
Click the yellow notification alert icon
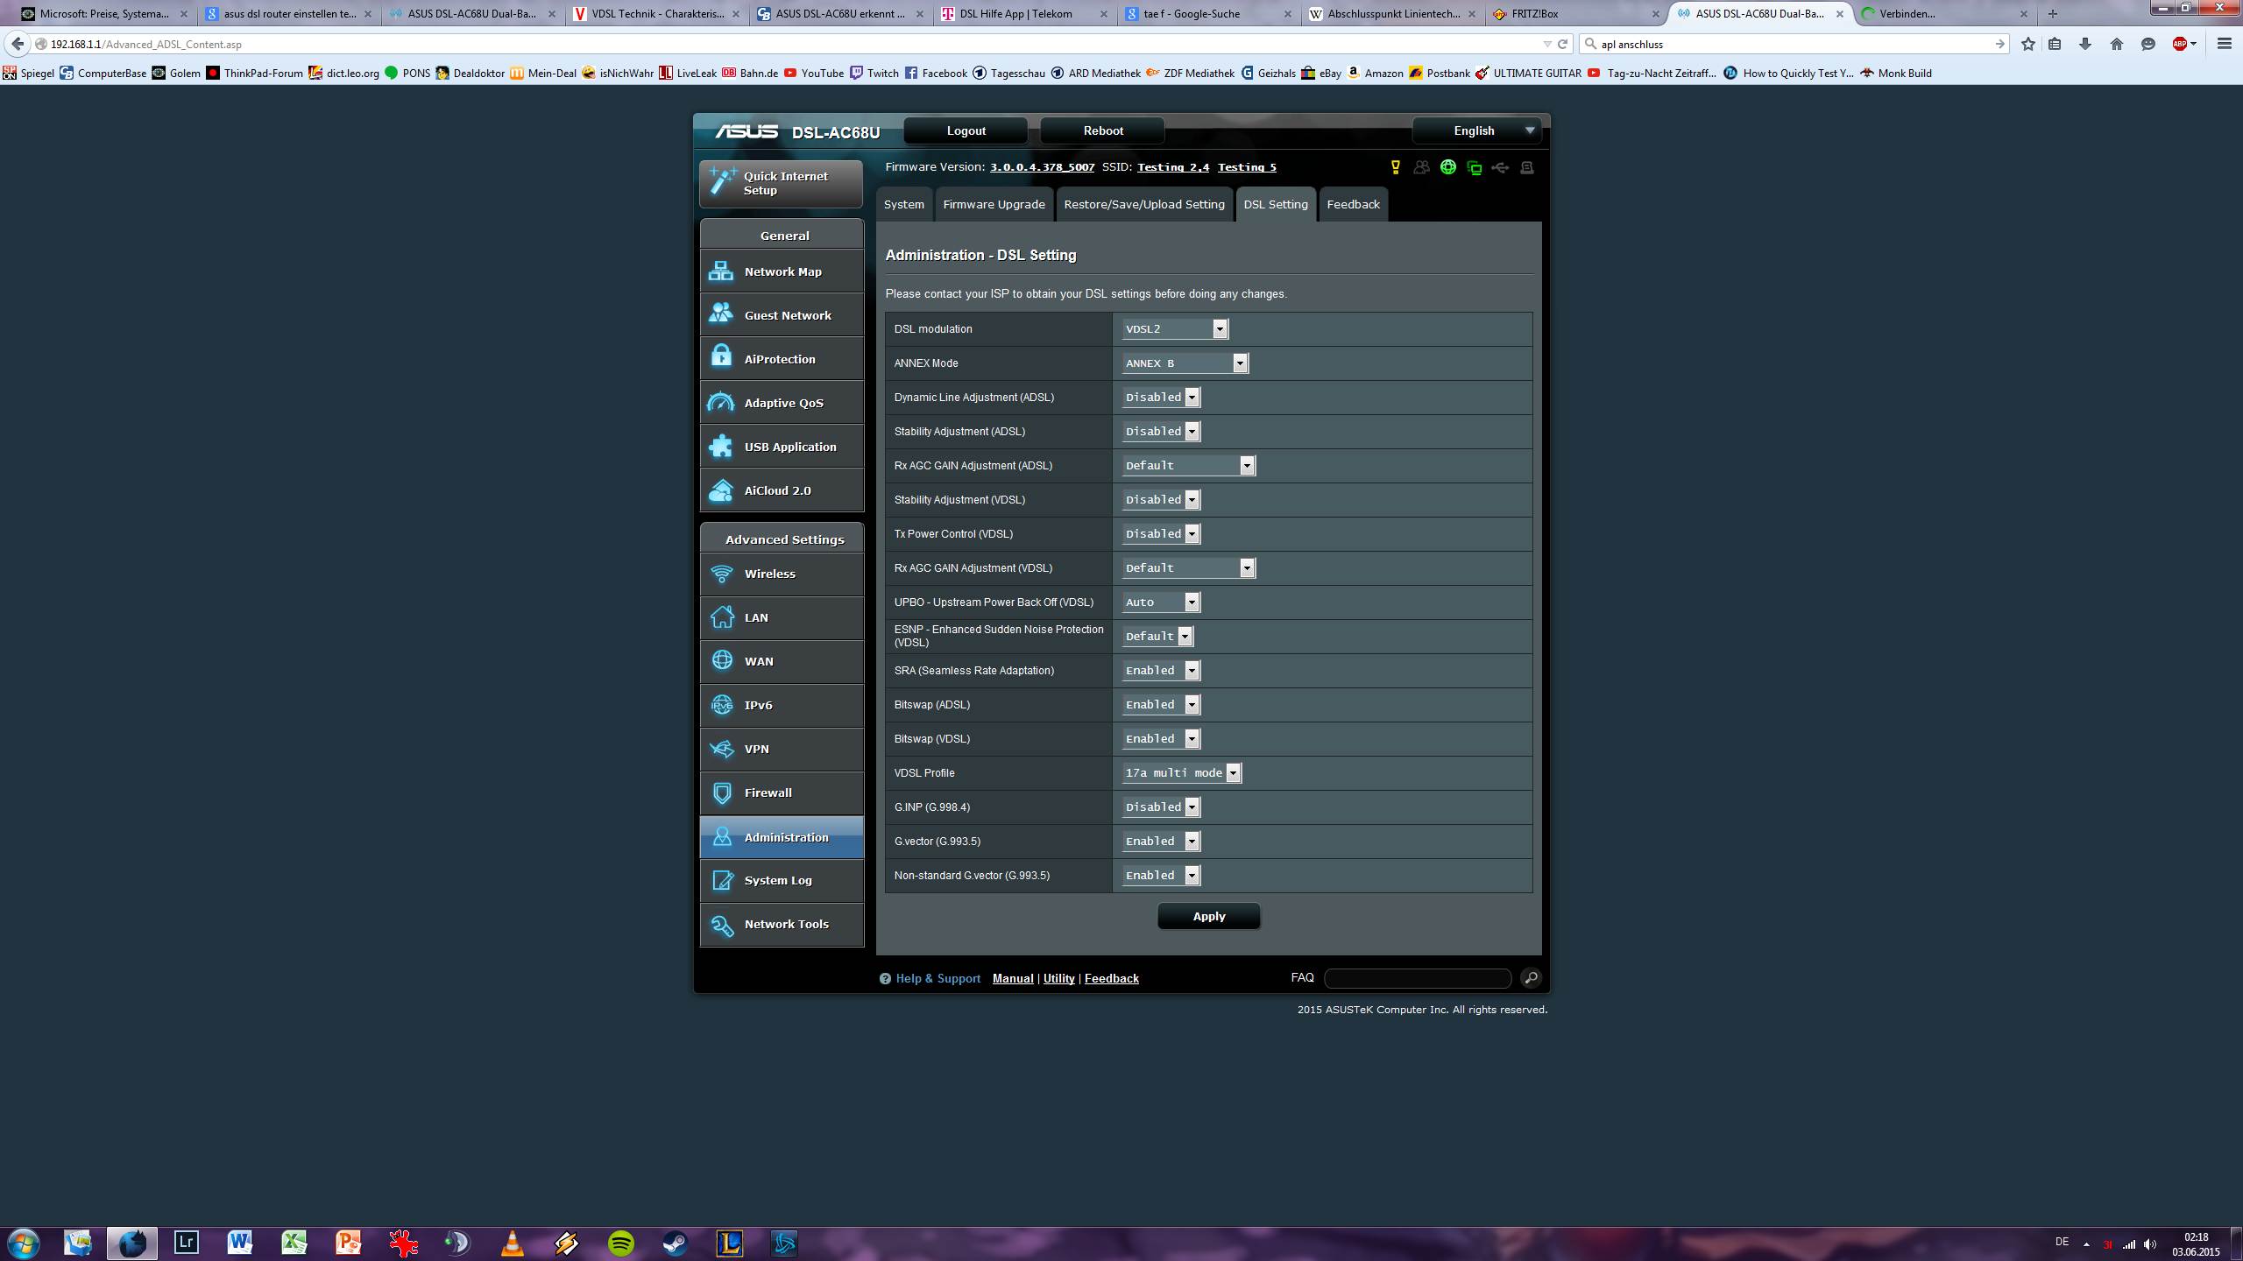[1396, 167]
